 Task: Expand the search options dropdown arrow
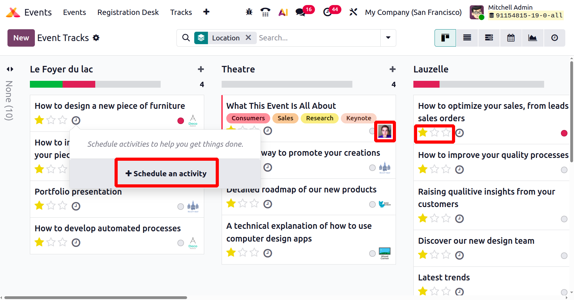[x=388, y=38]
